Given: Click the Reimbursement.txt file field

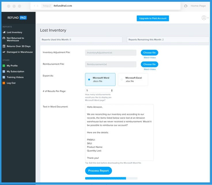Looking at the screenshot, I should pos(111,64).
